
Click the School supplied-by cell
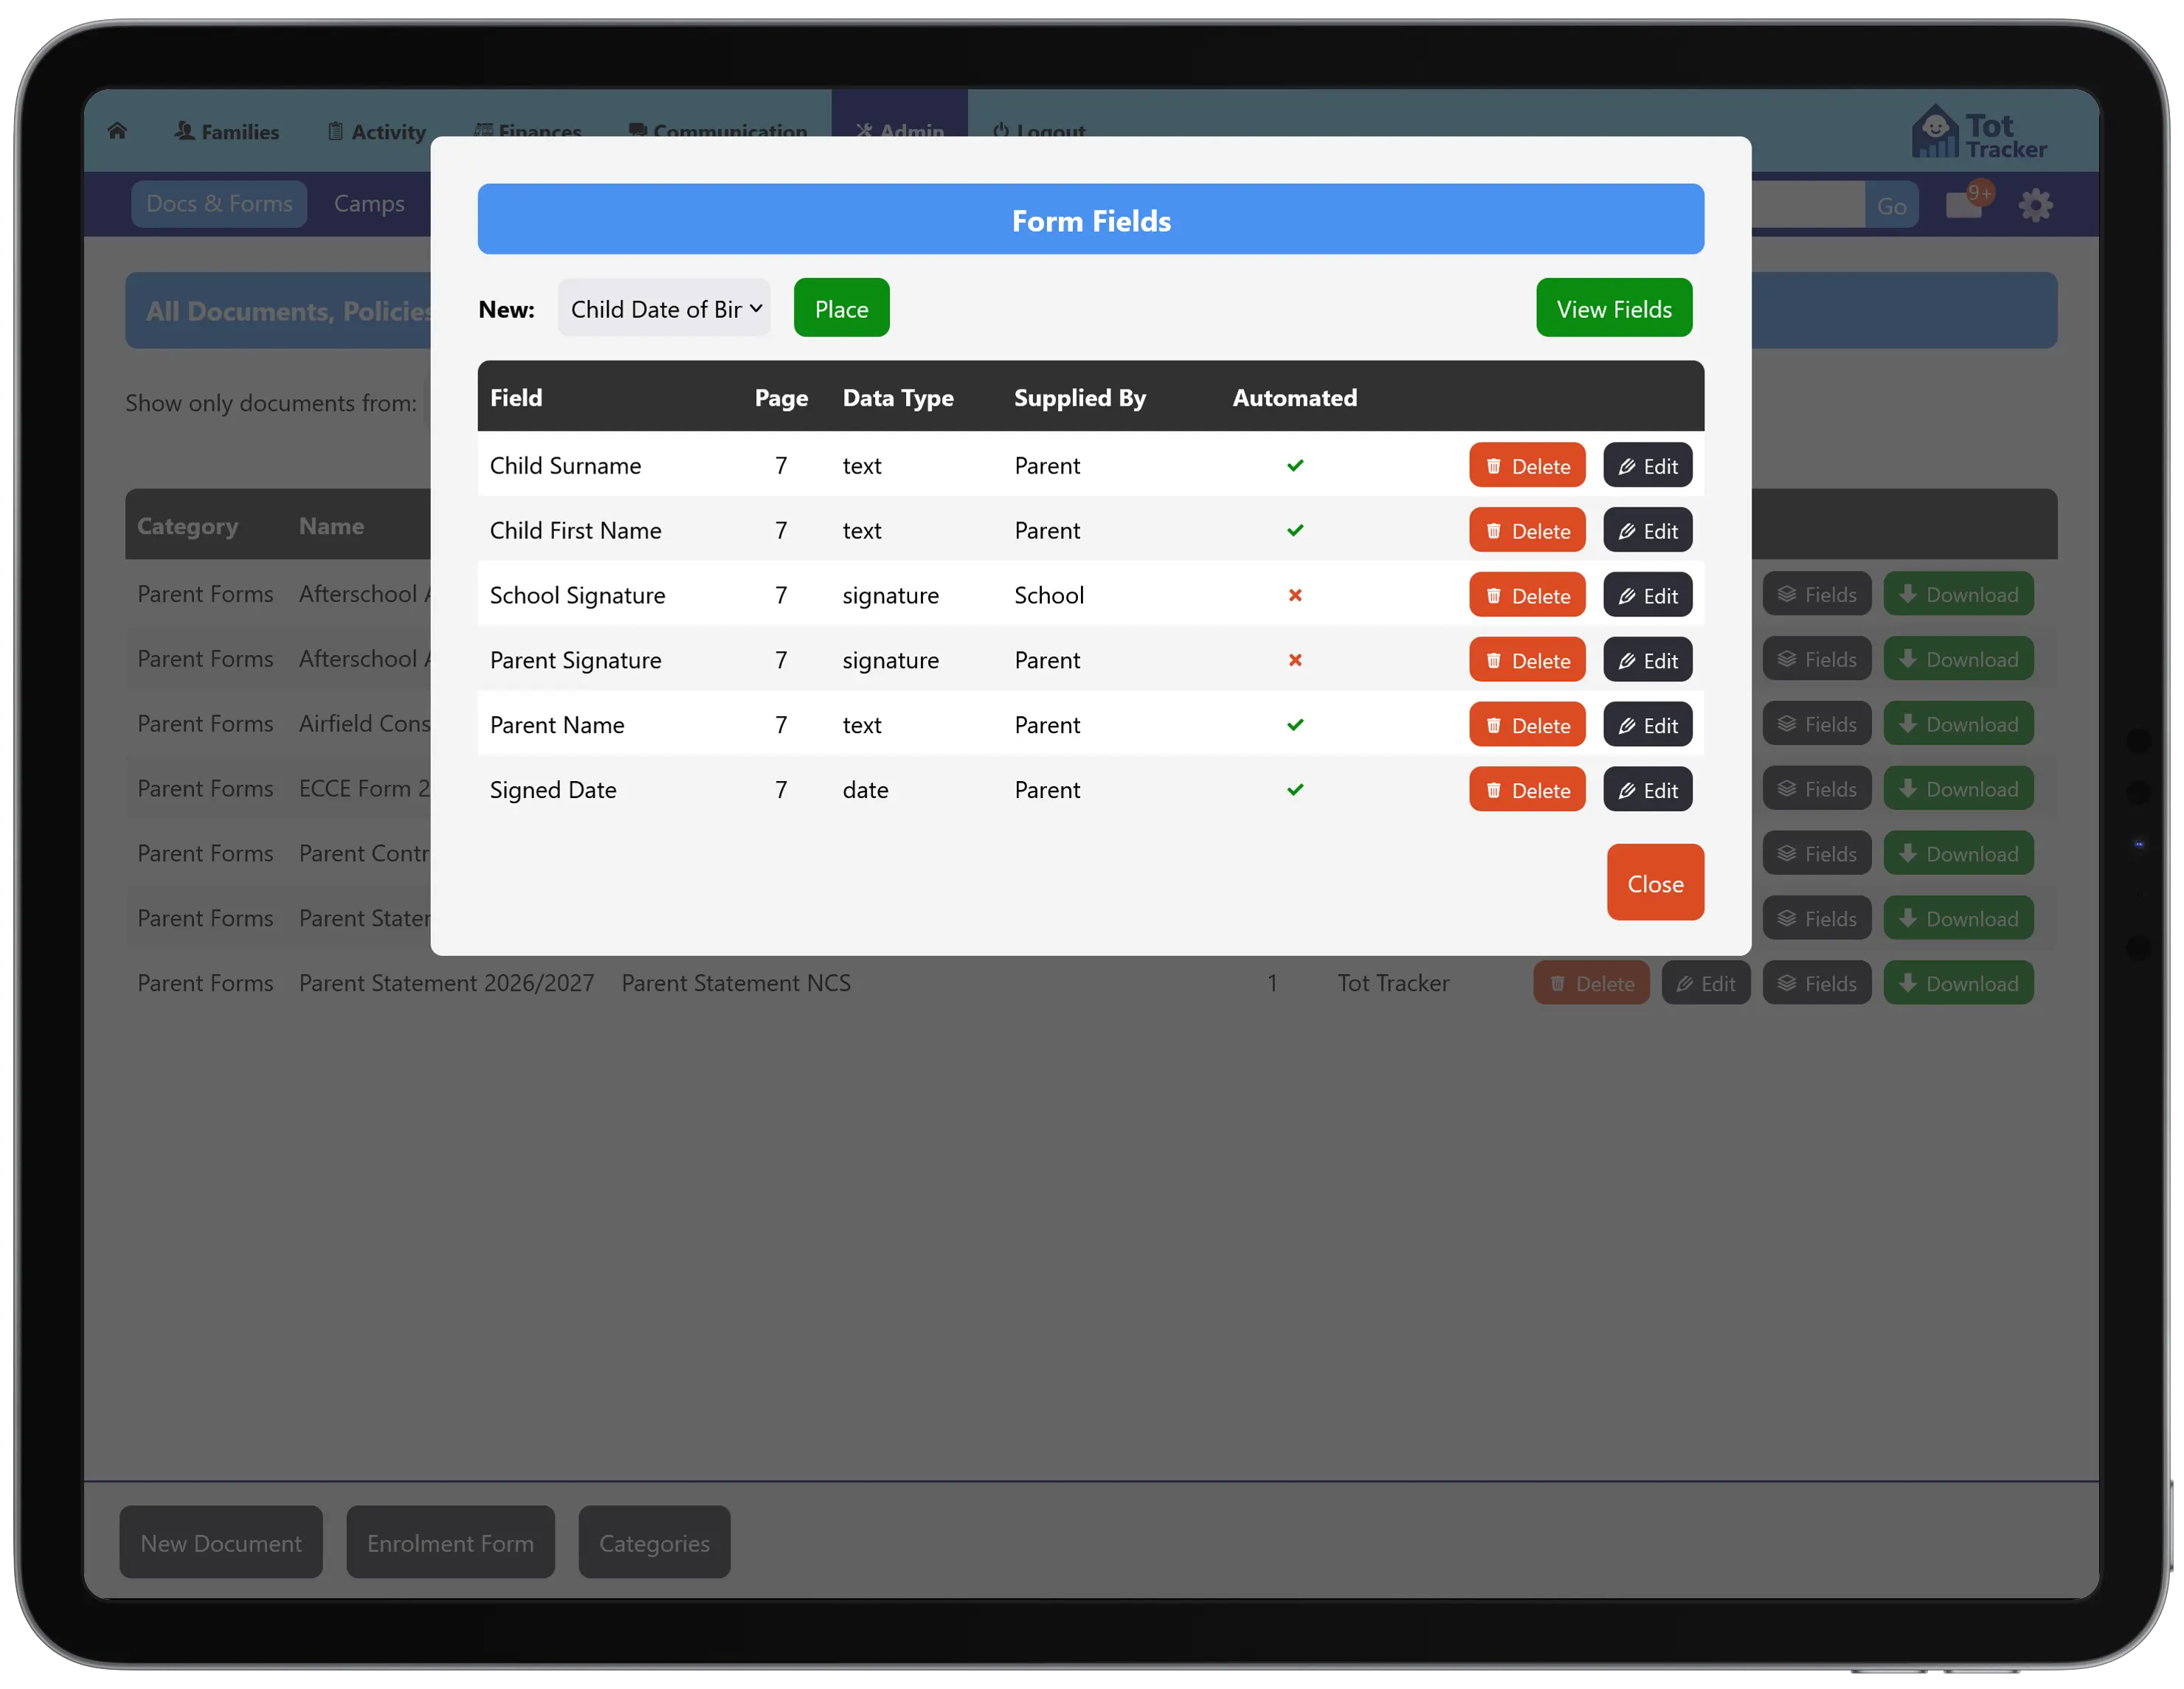pos(1049,596)
